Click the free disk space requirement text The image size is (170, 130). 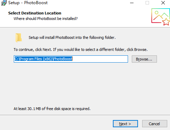(52, 109)
